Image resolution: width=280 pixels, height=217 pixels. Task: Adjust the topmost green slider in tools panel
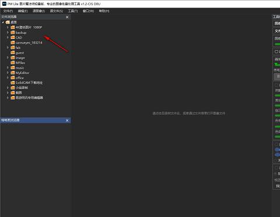(x=278, y=44)
